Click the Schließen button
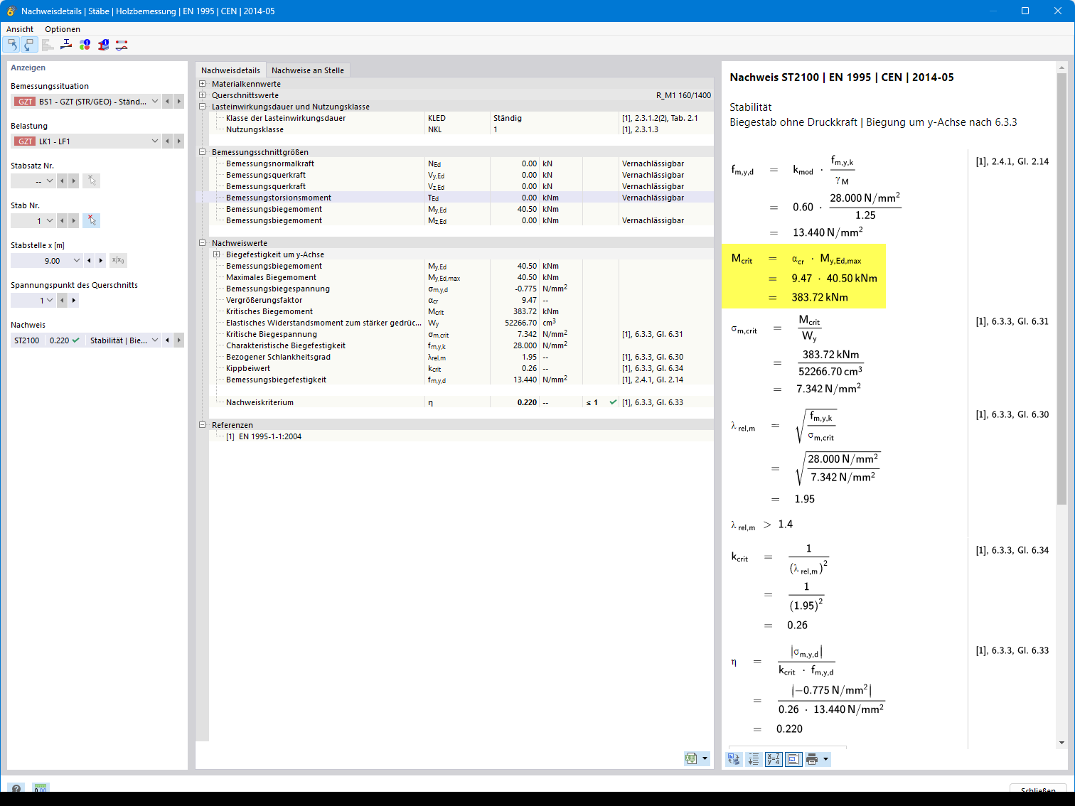The height and width of the screenshot is (806, 1075). tap(1038, 789)
